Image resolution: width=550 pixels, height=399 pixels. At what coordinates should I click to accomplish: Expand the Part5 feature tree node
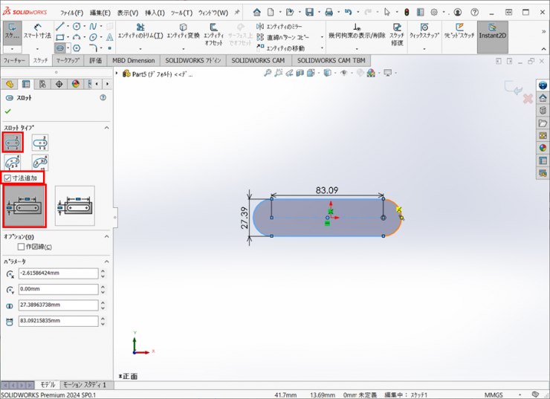[x=117, y=74]
